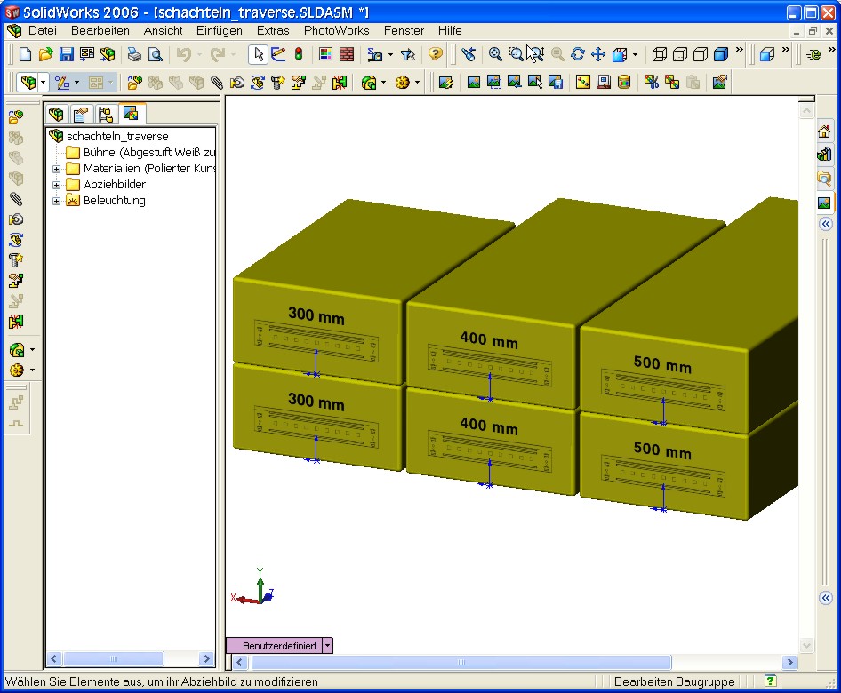841x693 pixels.
Task: Click the traffic light Rebuild icon
Action: [x=298, y=54]
